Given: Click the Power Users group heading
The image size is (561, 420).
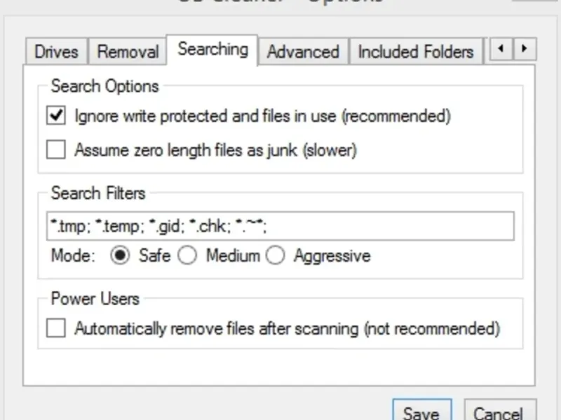Looking at the screenshot, I should 95,299.
